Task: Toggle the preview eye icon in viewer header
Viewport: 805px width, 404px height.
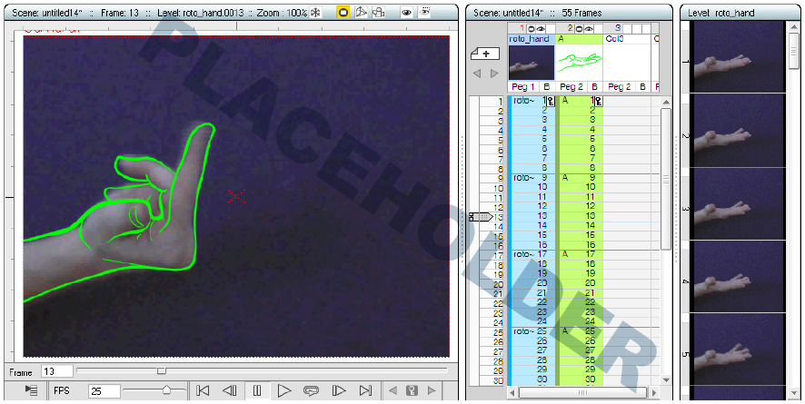Action: point(406,13)
